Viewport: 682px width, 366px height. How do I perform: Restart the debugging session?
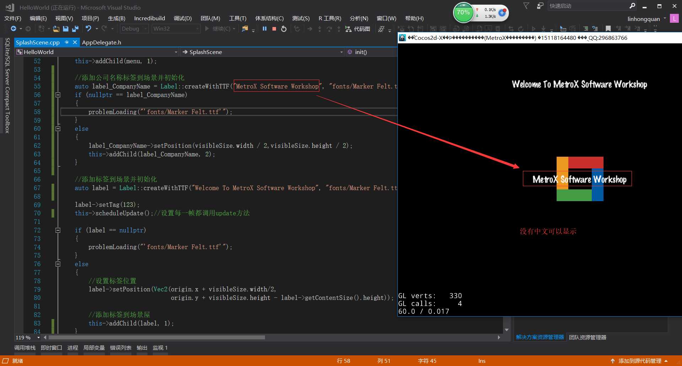coord(284,29)
